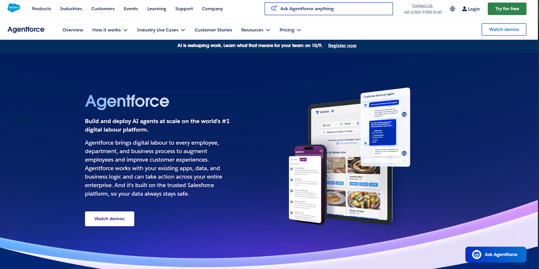This screenshot has width=539, height=269.
Task: Click the Agentforce wordmark in sub-navigation
Action: tap(26, 30)
